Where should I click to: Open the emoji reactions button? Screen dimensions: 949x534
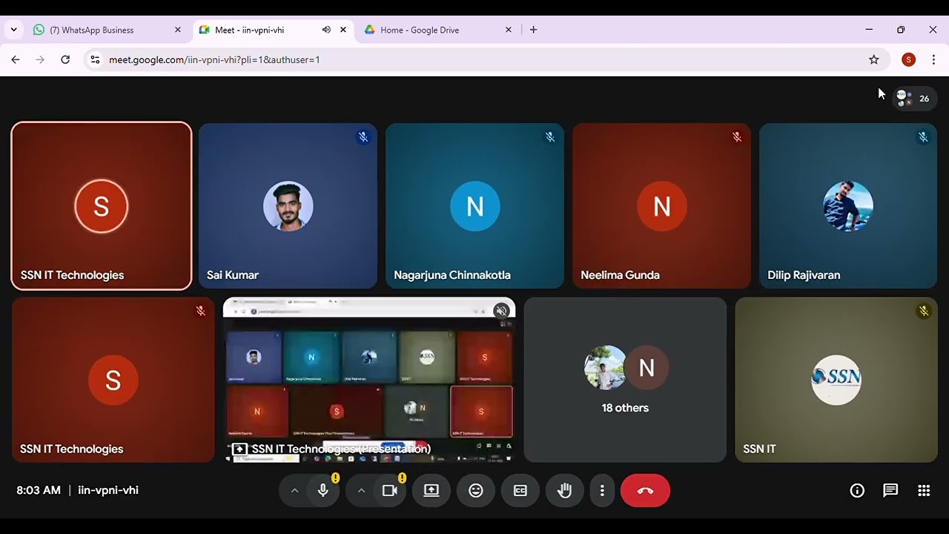pos(476,490)
